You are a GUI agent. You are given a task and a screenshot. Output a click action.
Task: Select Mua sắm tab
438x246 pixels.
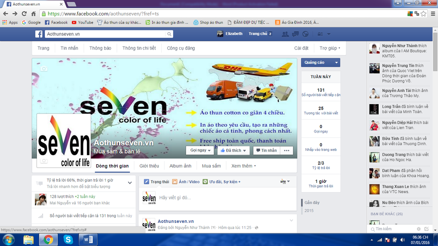211,166
